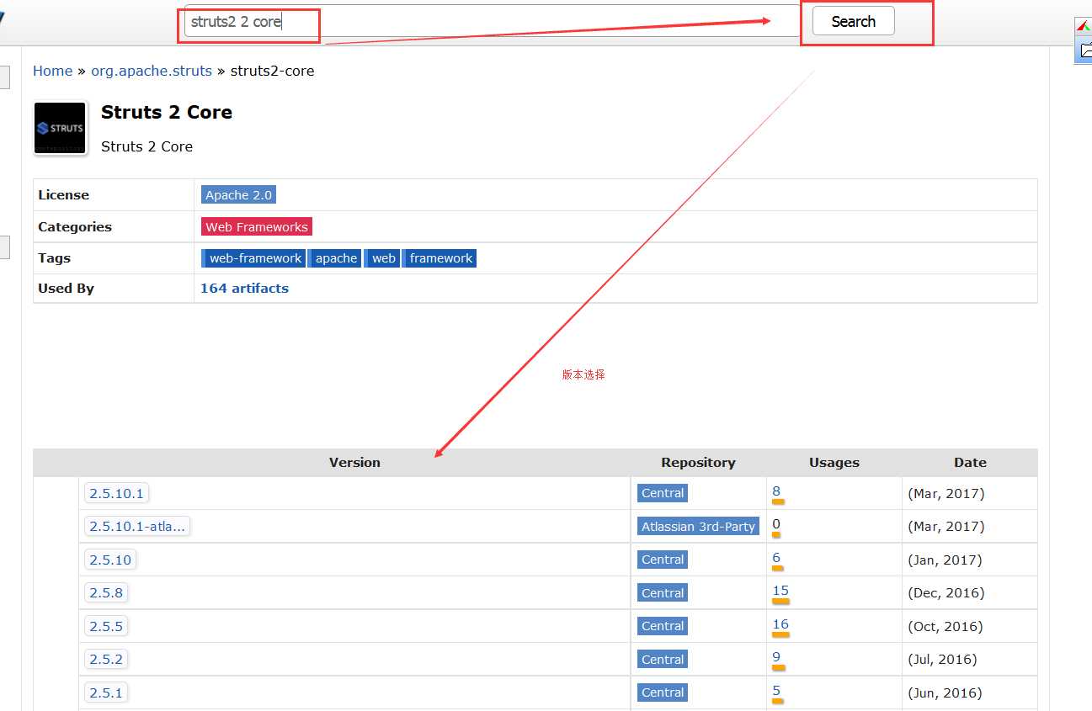The height and width of the screenshot is (711, 1092).
Task: Click Central repository for version 2.5.10.1
Action: 663,493
